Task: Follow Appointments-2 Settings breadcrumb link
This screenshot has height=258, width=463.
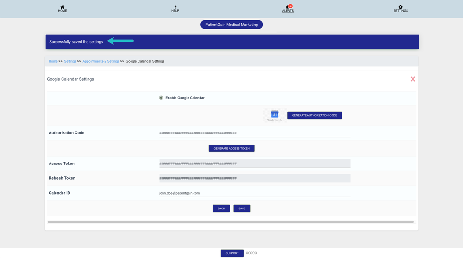Action: [101, 61]
